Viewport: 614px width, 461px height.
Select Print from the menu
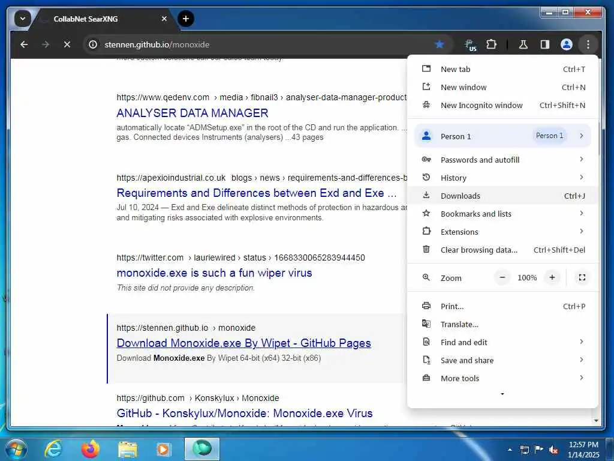pos(503,306)
